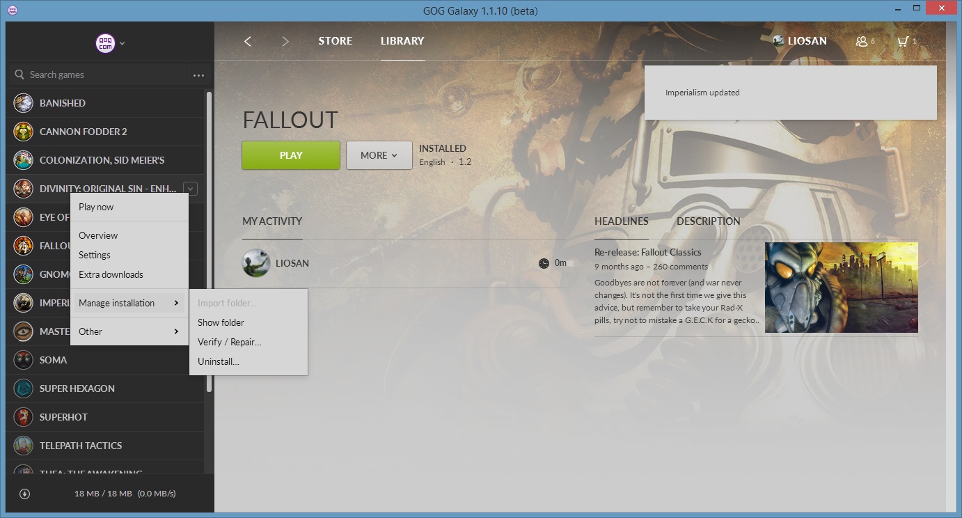
Task: Open the GOG.com logo menu
Action: [105, 43]
